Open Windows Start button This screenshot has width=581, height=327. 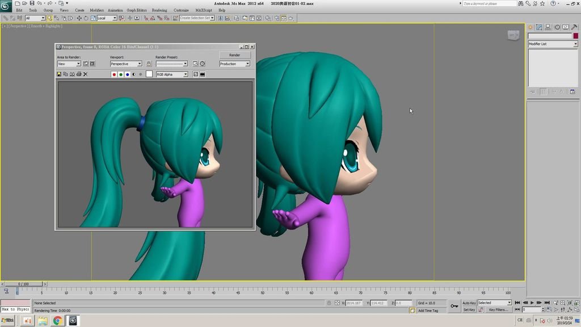pyautogui.click(x=7, y=320)
